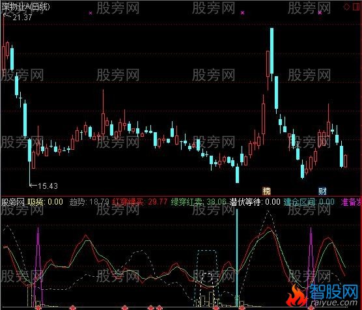Click the low price label 15.43
The image size is (362, 310).
(x=48, y=186)
